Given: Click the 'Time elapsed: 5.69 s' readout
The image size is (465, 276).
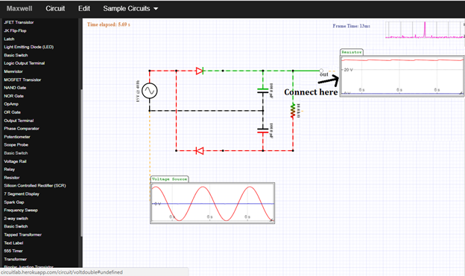Looking at the screenshot, I should click(109, 25).
